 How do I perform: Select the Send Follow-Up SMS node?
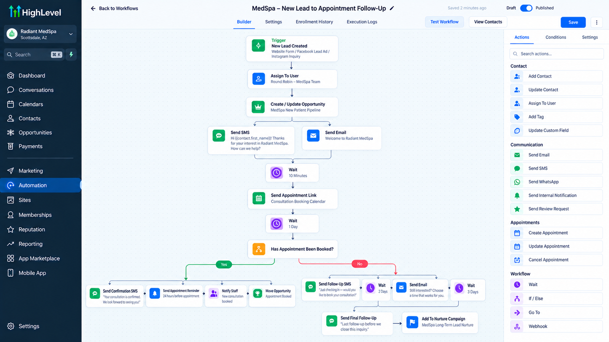click(x=331, y=290)
